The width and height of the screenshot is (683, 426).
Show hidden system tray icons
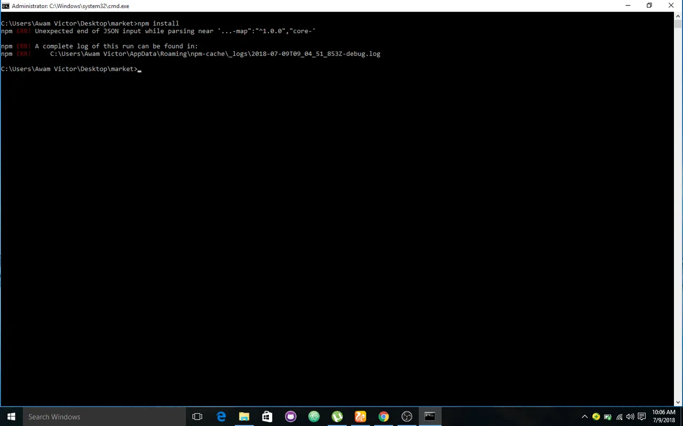pyautogui.click(x=585, y=416)
